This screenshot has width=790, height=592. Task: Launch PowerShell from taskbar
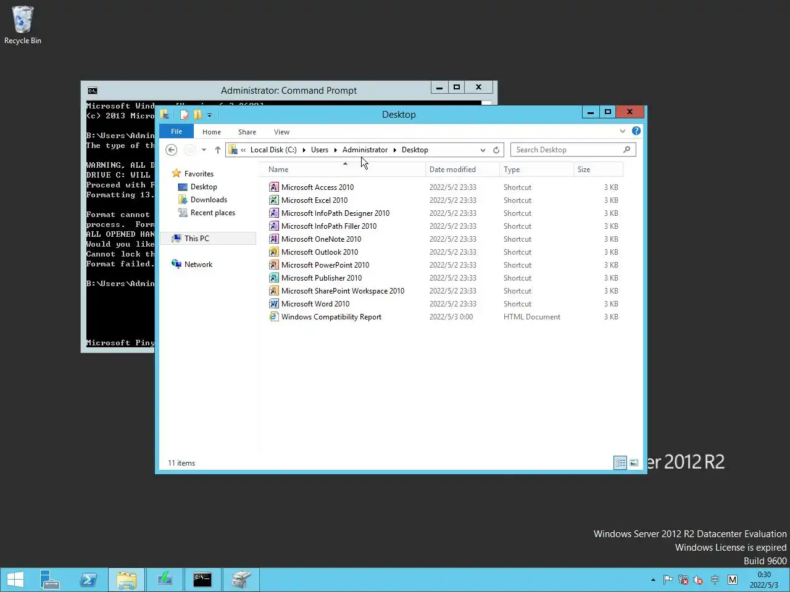[x=88, y=580]
